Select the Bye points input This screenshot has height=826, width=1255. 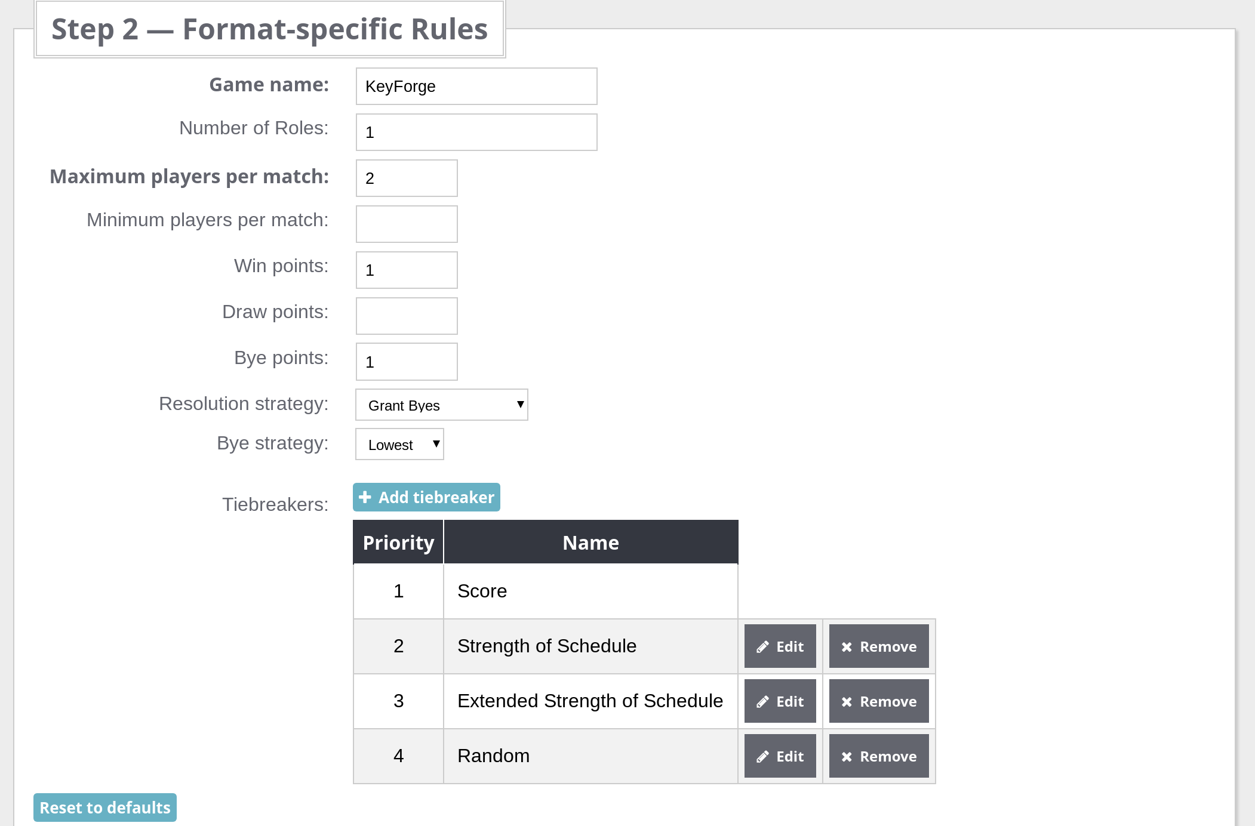click(x=407, y=362)
